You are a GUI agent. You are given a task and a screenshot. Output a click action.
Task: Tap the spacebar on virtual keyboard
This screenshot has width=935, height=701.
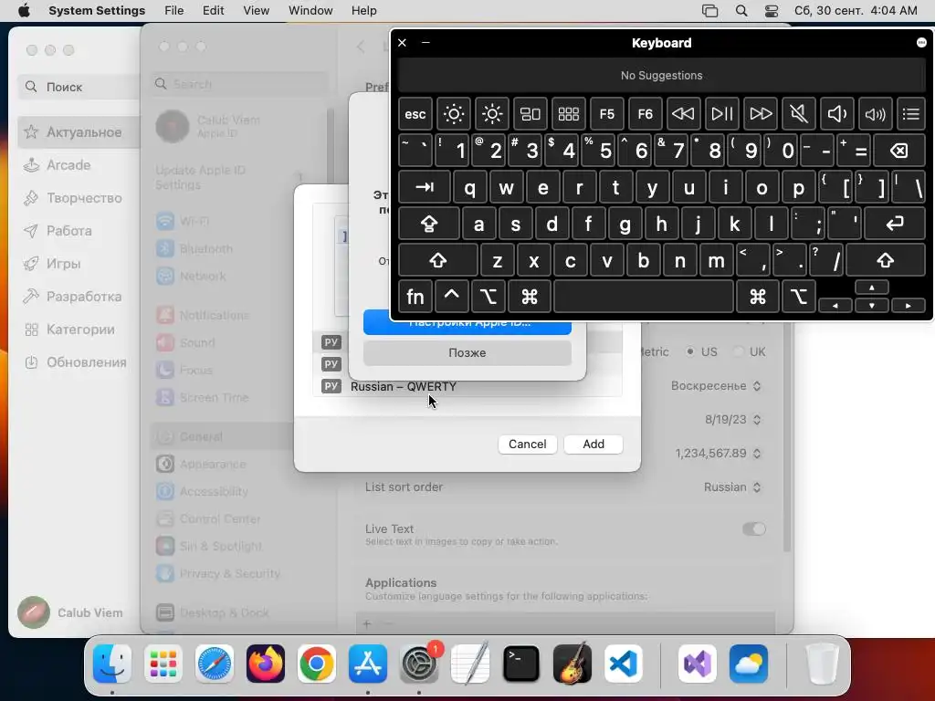644,297
